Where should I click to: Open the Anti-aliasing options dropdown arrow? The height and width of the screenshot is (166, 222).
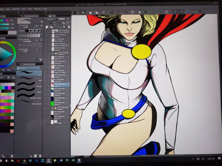[x=42, y=31]
